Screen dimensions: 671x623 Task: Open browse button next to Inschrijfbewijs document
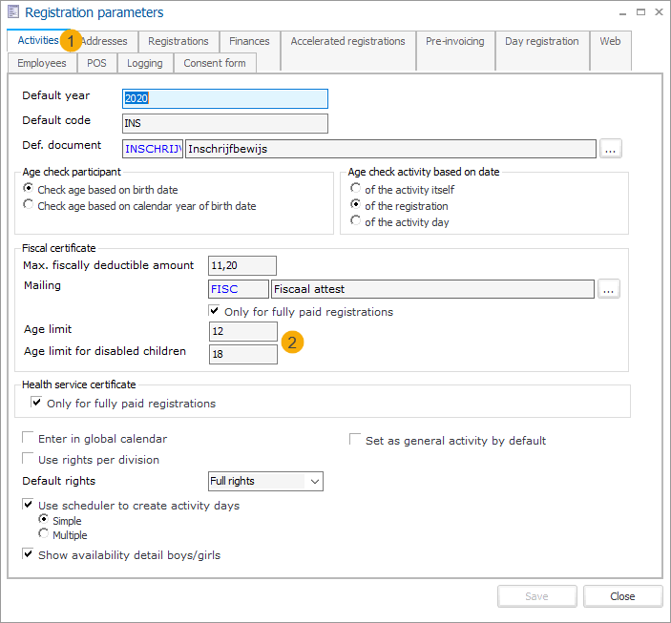(610, 148)
